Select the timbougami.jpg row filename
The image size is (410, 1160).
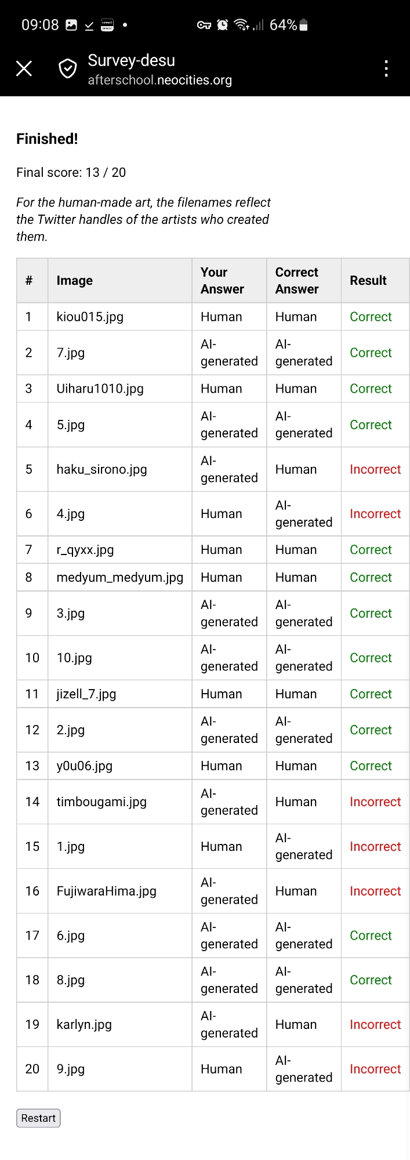click(101, 802)
